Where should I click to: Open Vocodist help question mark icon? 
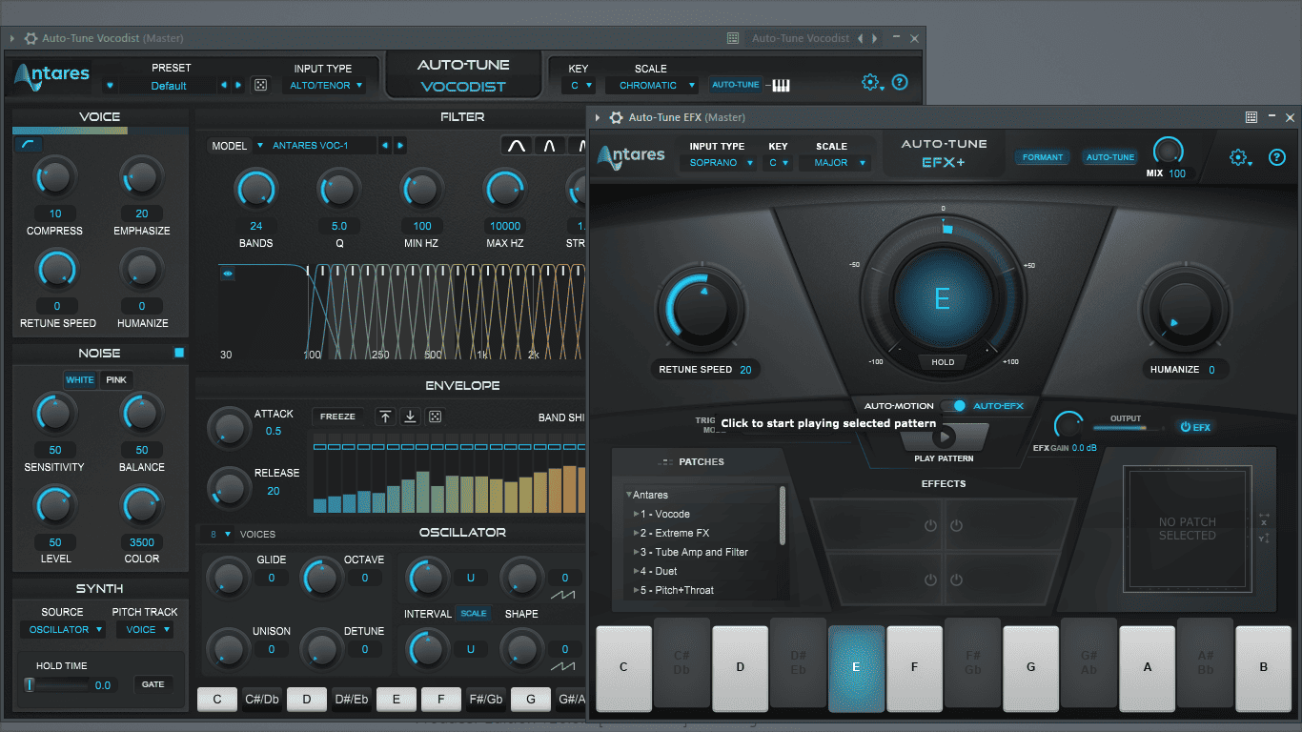900,82
